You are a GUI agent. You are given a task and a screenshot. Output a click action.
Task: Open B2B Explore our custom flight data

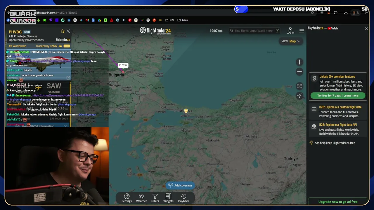point(338,111)
